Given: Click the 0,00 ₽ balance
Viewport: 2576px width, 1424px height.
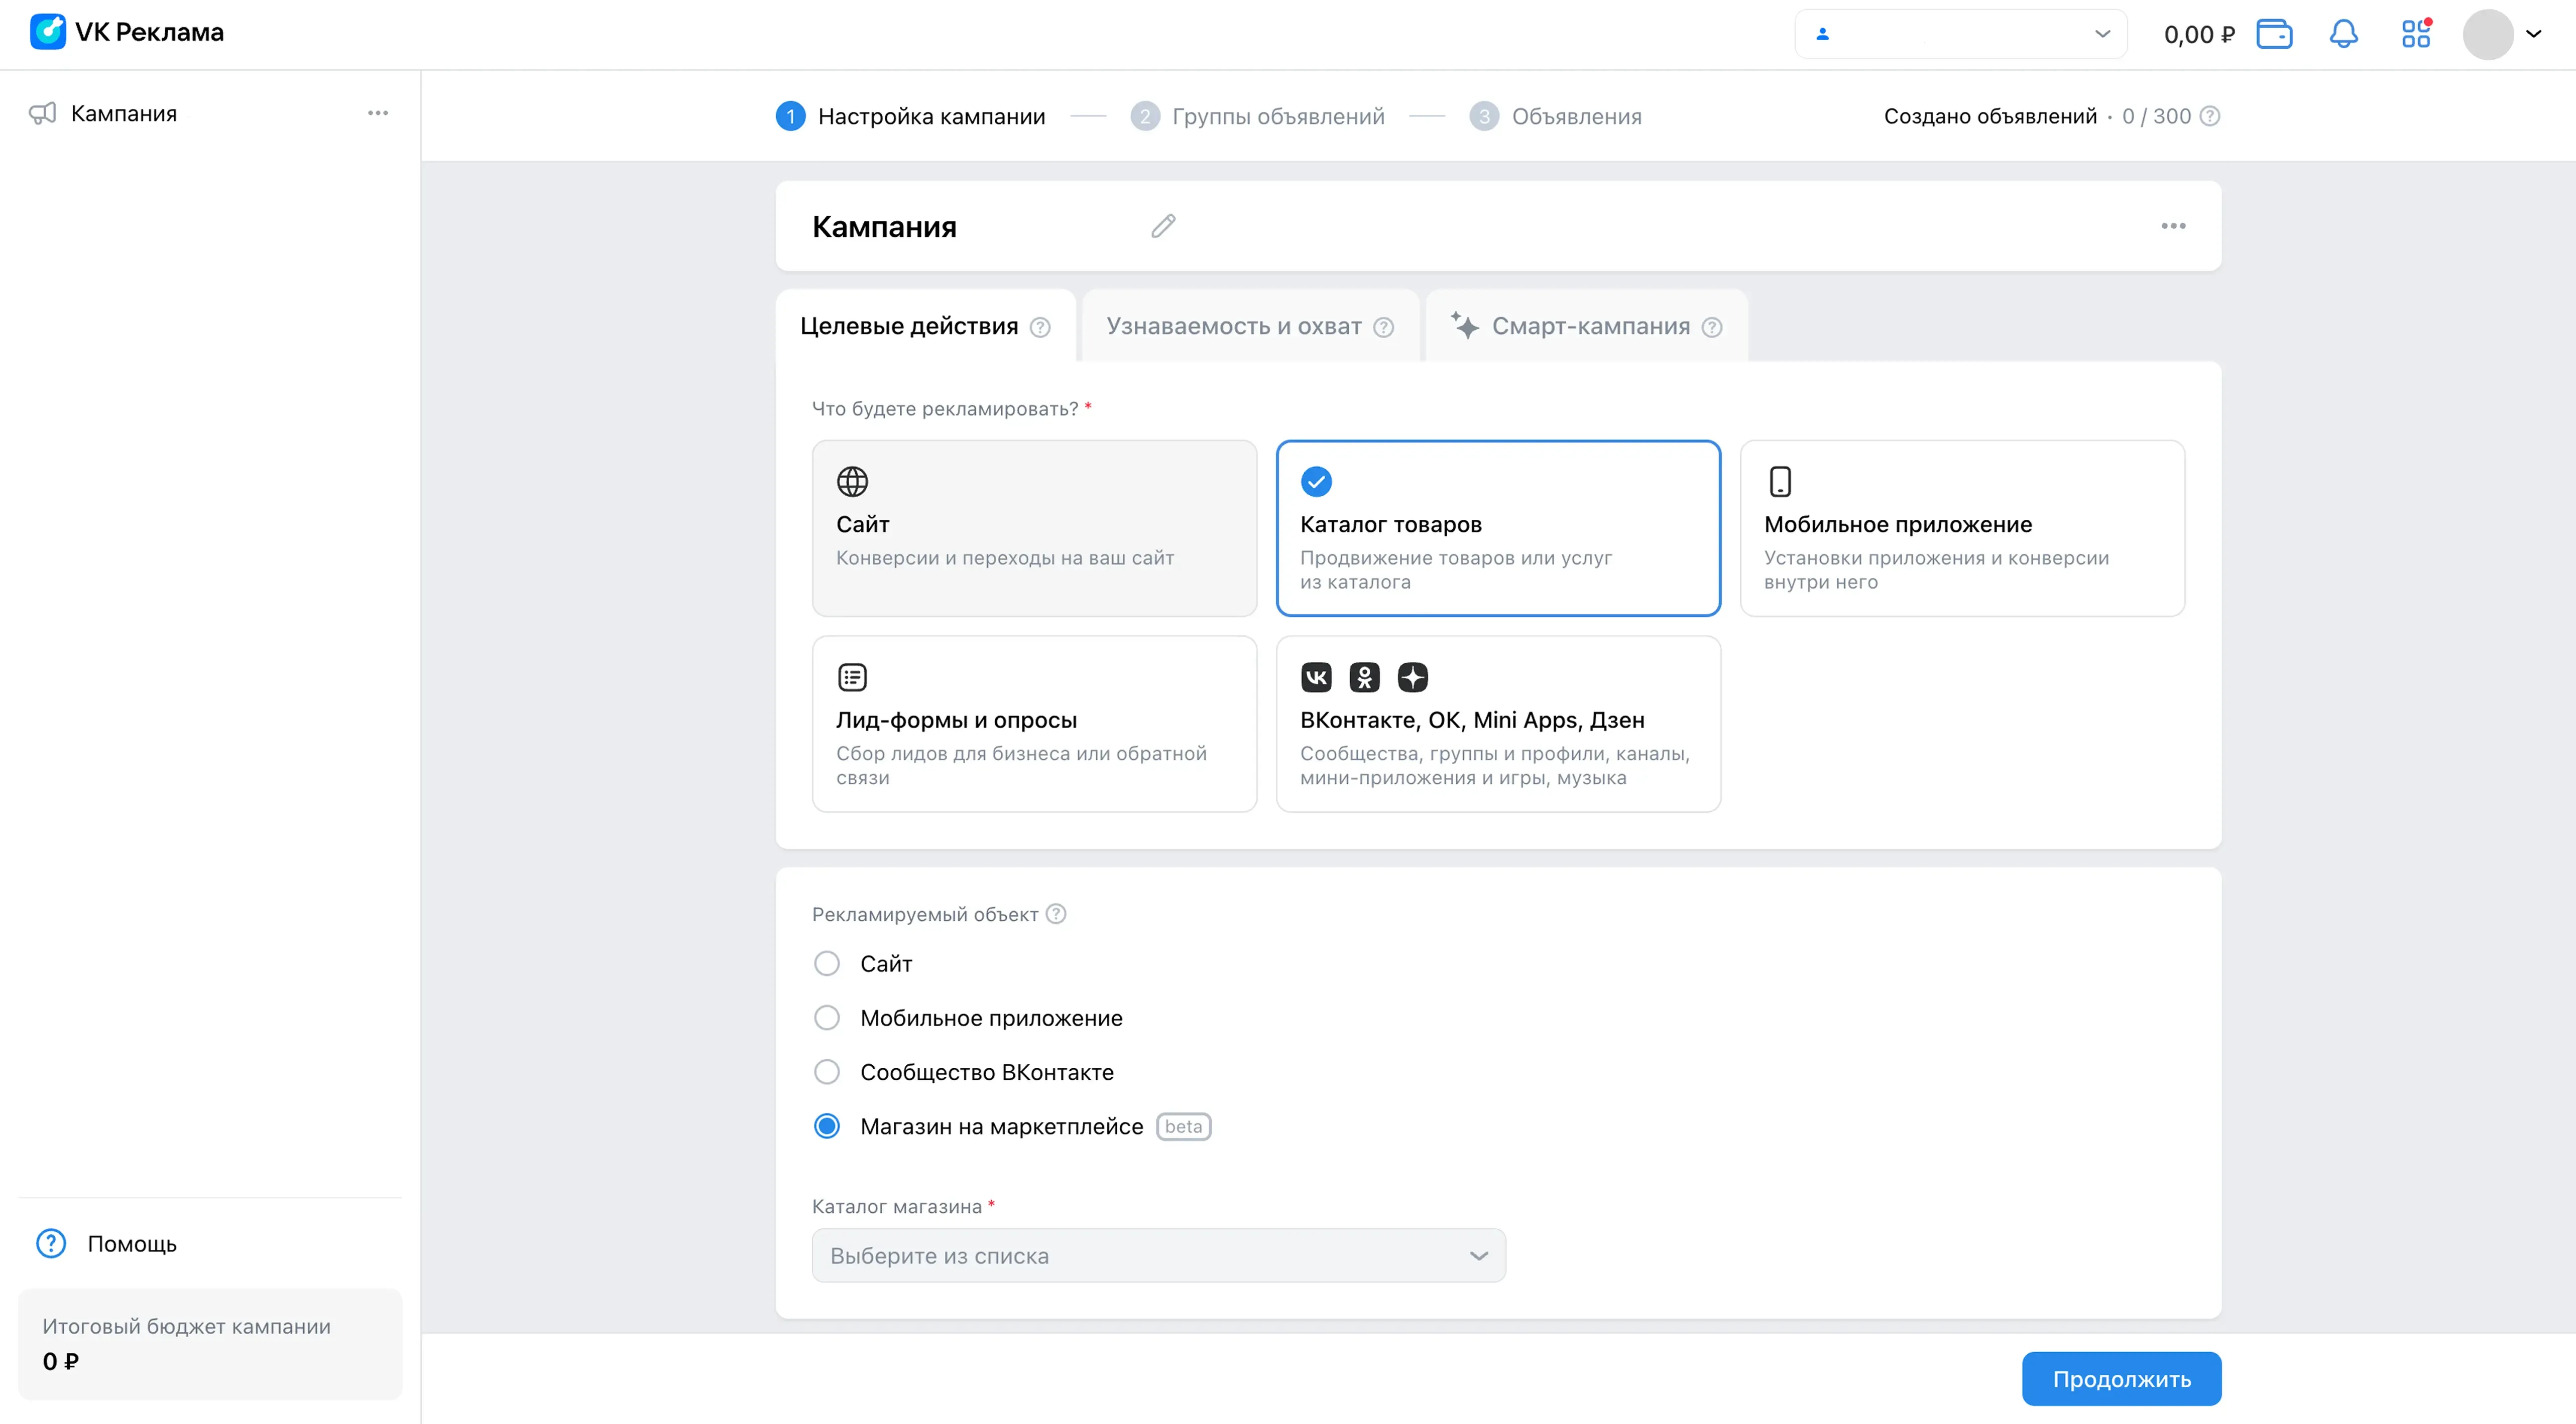Looking at the screenshot, I should (x=2199, y=34).
